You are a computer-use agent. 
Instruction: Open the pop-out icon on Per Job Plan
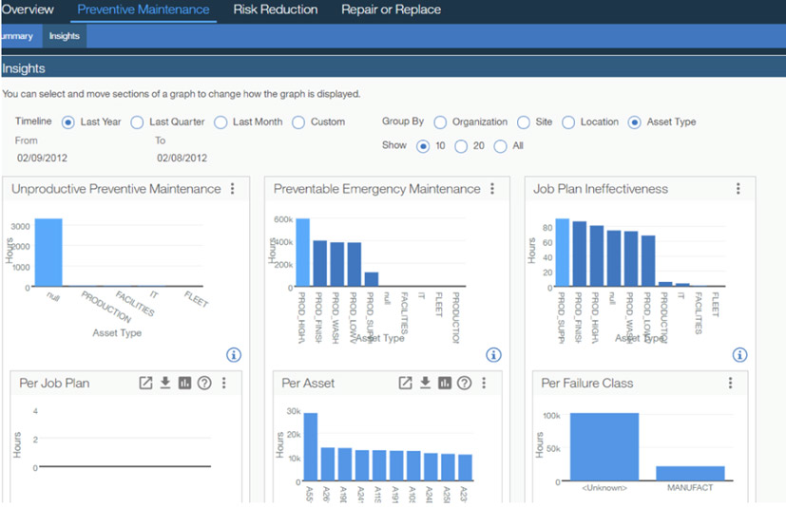tap(145, 383)
